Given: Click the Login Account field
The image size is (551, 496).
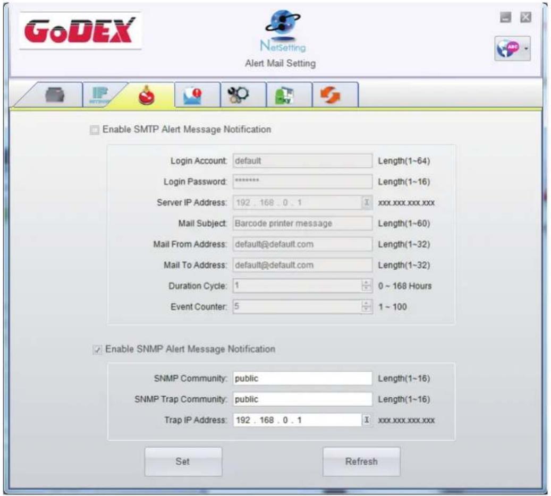Looking at the screenshot, I should [302, 161].
